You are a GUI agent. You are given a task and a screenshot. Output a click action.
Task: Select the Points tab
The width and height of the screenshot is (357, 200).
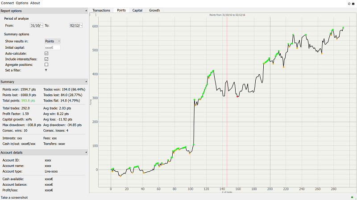[x=121, y=10]
